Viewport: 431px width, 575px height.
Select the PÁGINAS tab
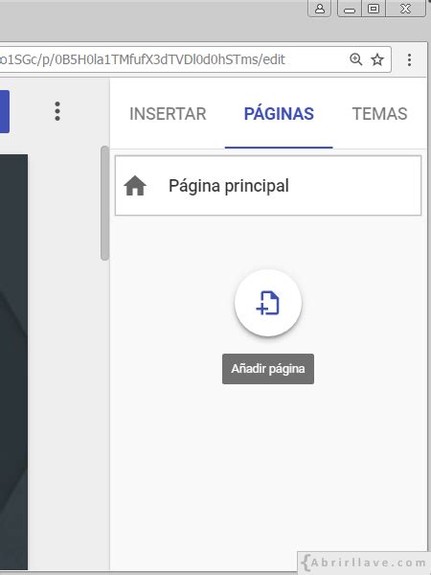coord(279,114)
